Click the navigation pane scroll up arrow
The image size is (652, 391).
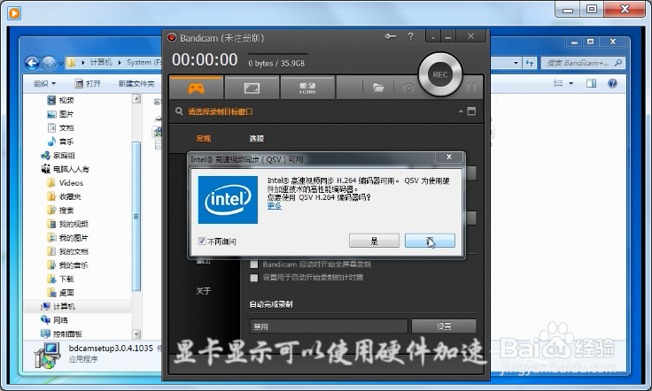click(x=136, y=99)
